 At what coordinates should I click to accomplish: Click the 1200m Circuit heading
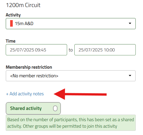[x=23, y=5]
